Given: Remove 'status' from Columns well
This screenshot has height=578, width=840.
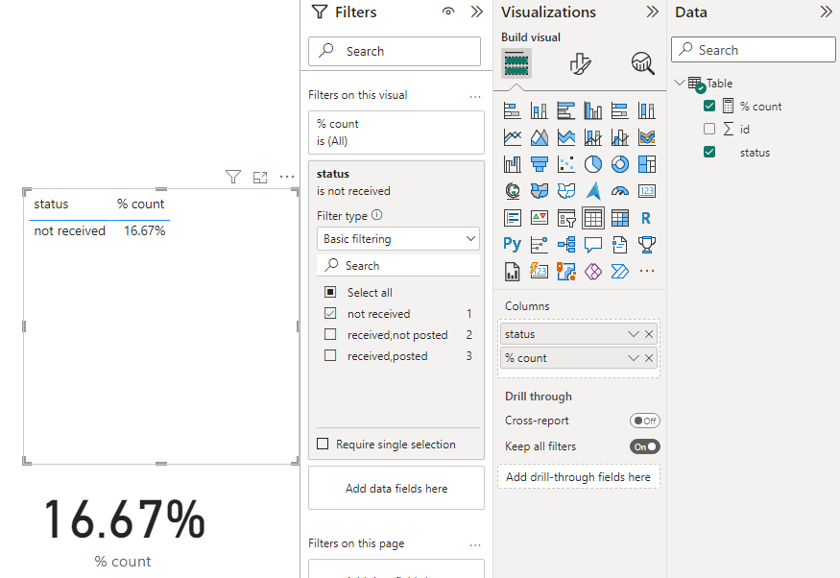Looking at the screenshot, I should click(x=649, y=334).
